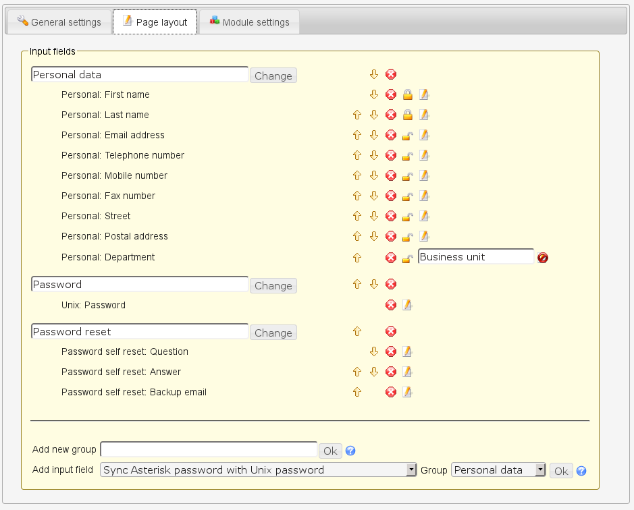Delete the Personal: Email address field
This screenshot has width=634, height=510.
[391, 135]
